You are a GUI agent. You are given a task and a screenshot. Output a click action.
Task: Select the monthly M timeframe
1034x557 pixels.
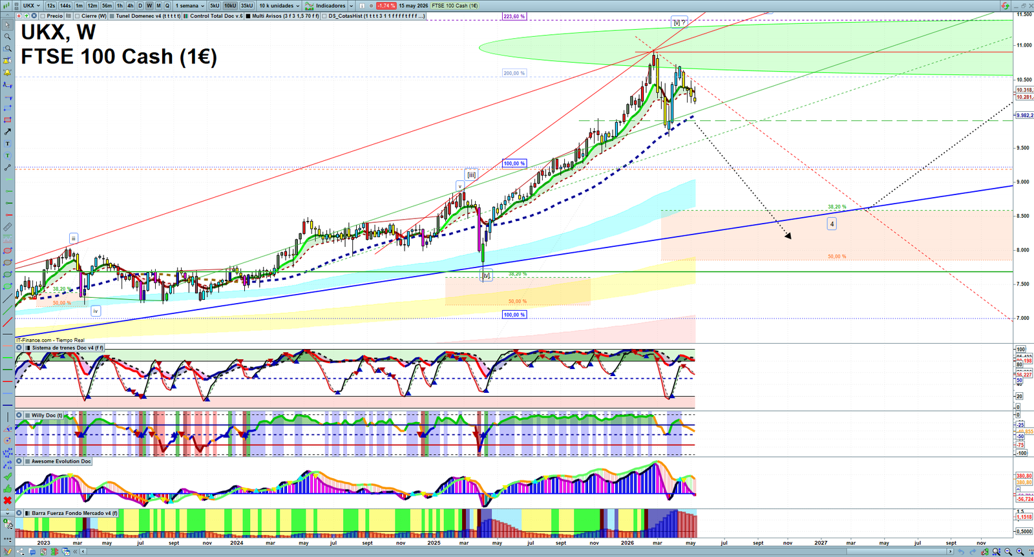(158, 6)
